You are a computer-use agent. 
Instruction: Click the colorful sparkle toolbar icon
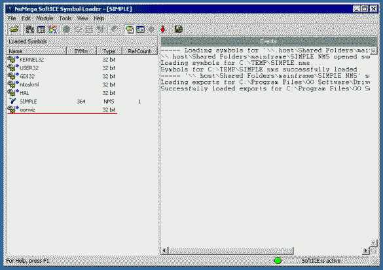[53, 29]
